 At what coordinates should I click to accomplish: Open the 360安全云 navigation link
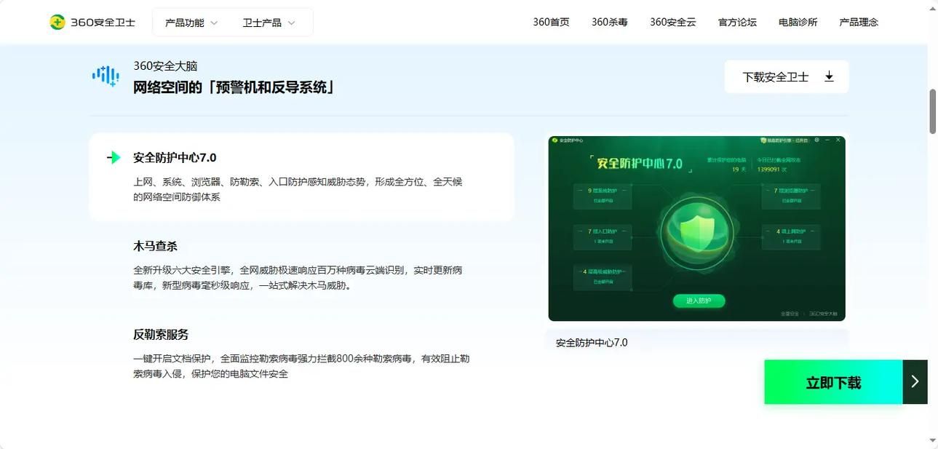[673, 23]
